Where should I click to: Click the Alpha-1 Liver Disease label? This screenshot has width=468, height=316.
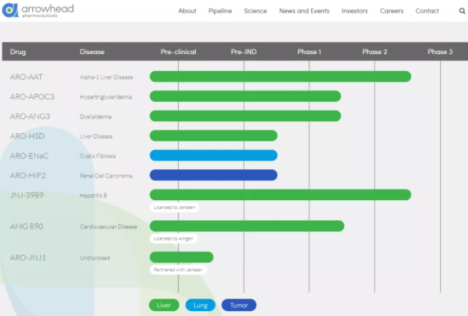tap(106, 77)
